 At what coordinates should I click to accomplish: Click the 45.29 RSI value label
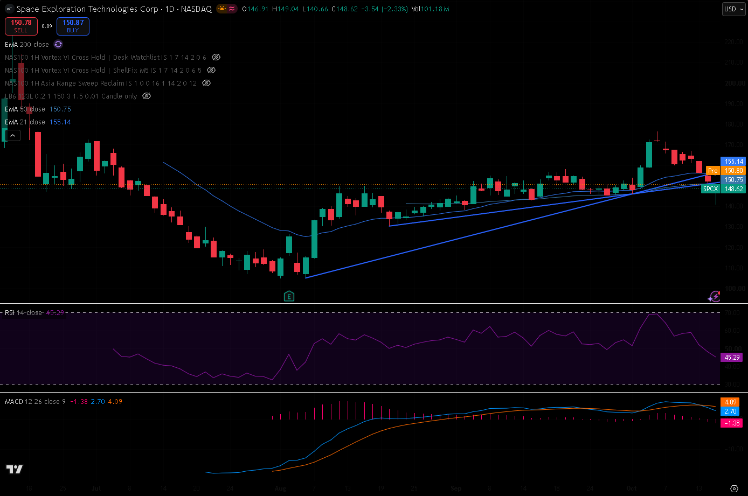click(x=731, y=357)
